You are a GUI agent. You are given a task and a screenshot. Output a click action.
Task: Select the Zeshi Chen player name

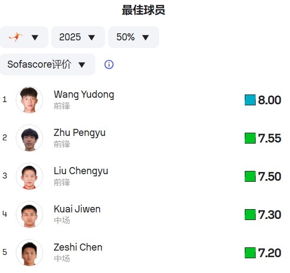(x=78, y=247)
